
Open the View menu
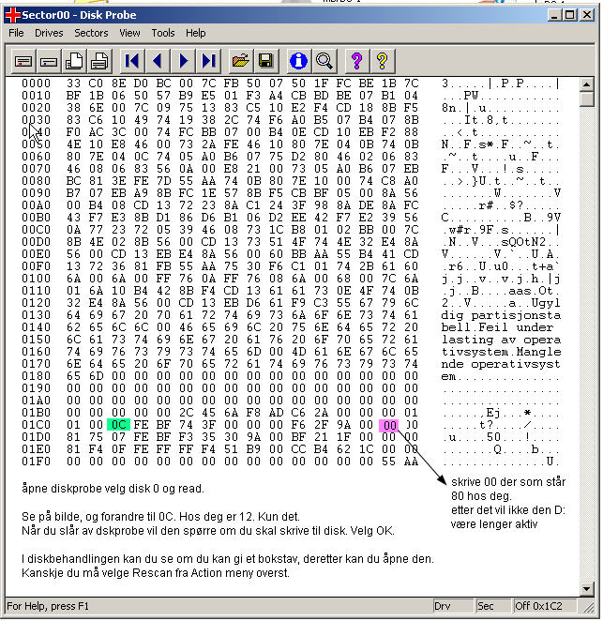pos(129,33)
